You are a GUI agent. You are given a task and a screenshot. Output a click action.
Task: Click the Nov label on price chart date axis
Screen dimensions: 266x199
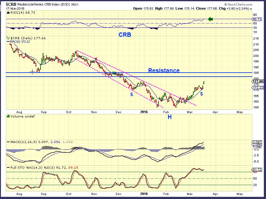click(94, 112)
